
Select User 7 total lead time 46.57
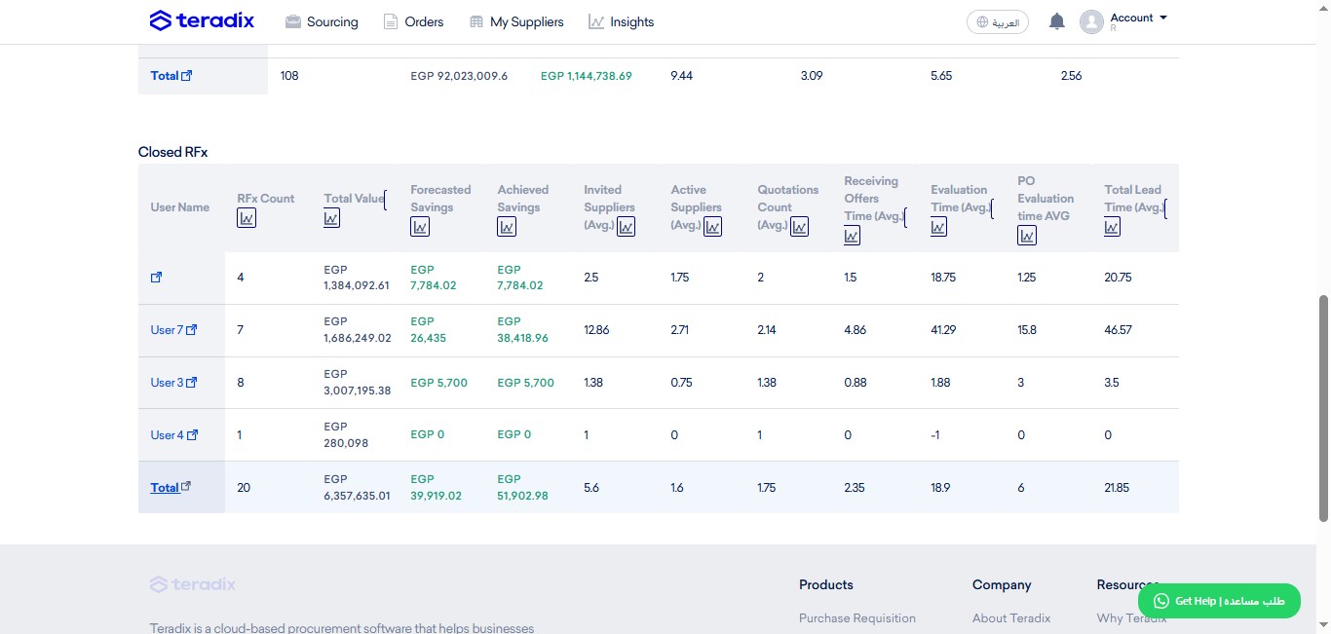click(x=1118, y=330)
